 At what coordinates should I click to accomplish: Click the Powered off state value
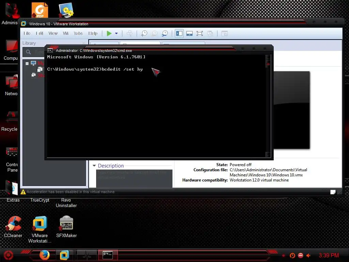click(x=240, y=165)
